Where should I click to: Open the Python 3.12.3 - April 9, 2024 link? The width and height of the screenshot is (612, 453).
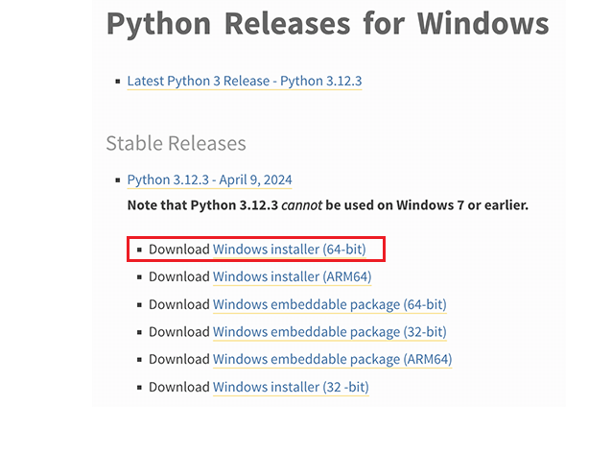[209, 179]
